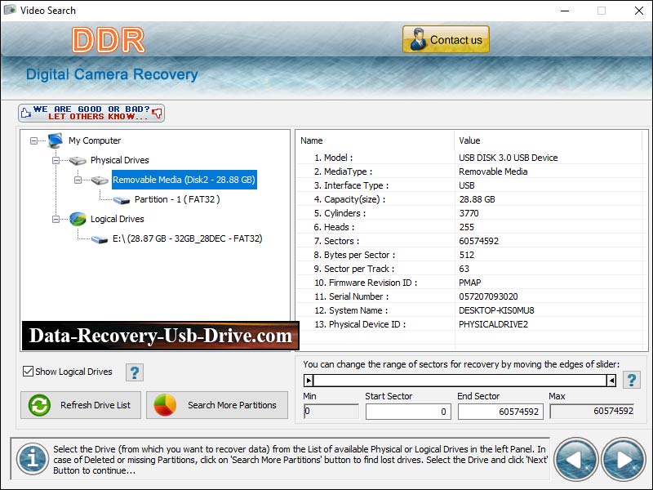Focus the Max sector field
This screenshot has width=653, height=490.
pos(593,412)
